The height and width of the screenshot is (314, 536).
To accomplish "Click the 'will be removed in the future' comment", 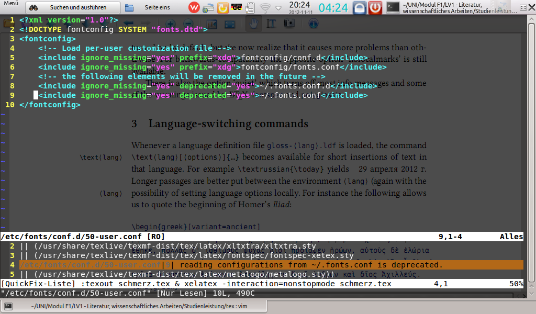I will pyautogui.click(x=182, y=76).
